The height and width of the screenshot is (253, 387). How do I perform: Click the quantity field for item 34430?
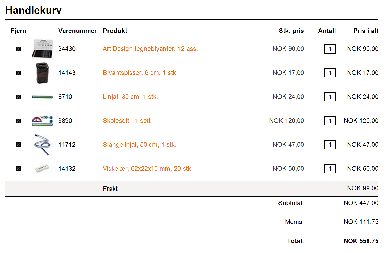(x=330, y=49)
